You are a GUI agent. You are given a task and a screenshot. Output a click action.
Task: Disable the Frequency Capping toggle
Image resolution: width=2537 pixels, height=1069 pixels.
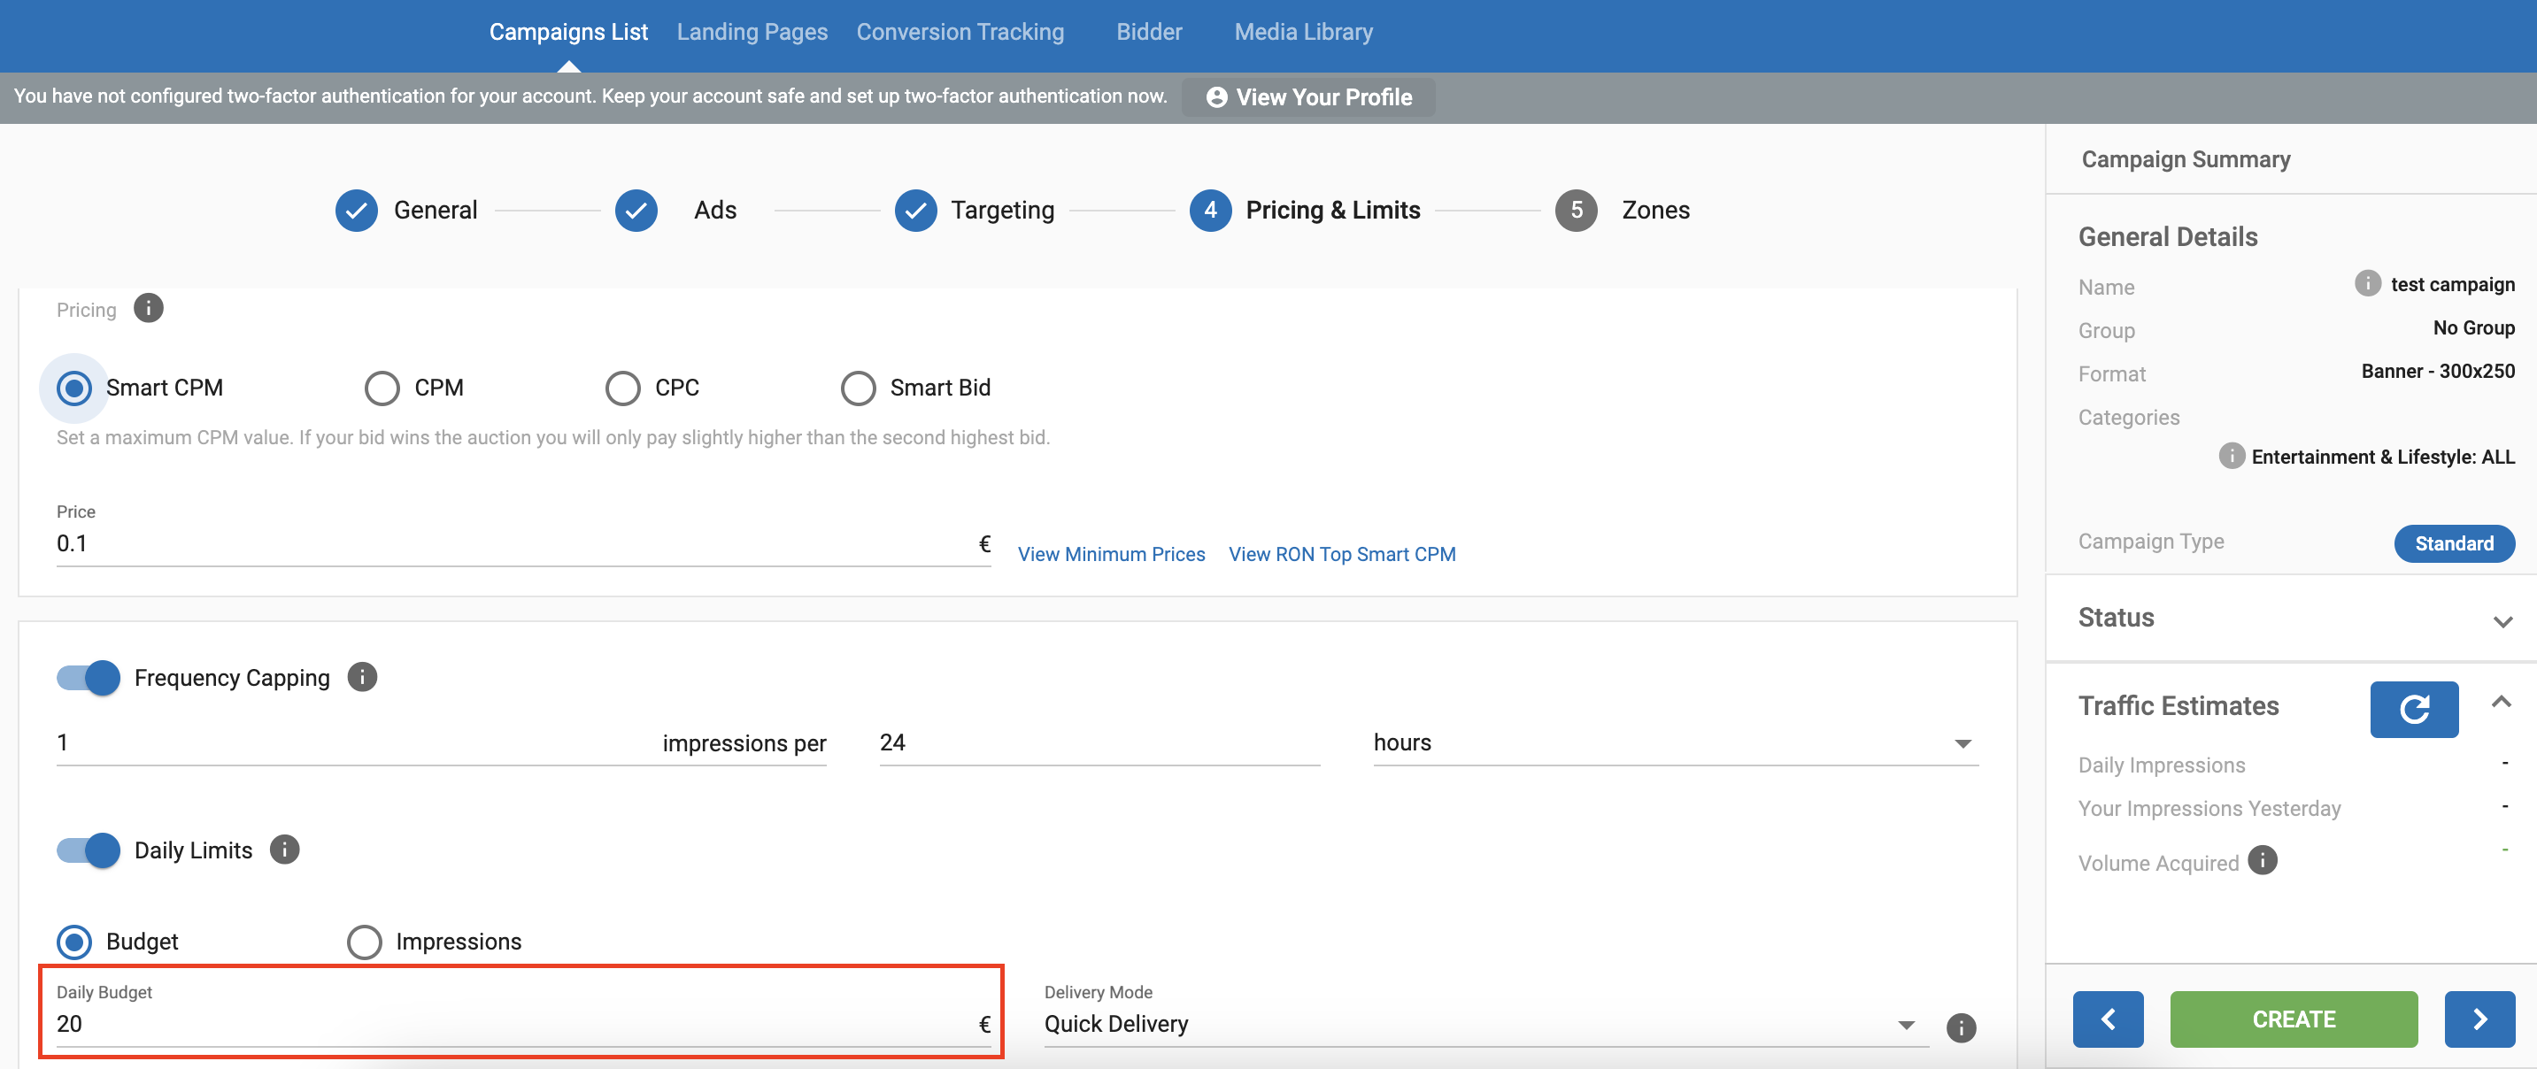(89, 677)
